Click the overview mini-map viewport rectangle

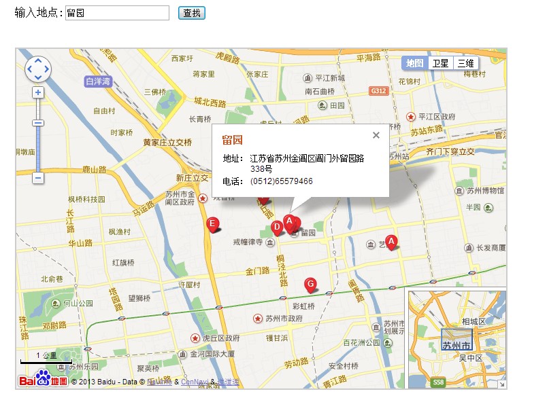(457, 340)
